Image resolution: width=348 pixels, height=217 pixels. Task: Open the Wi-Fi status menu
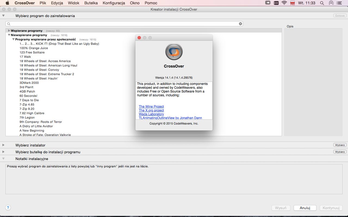(284, 3)
